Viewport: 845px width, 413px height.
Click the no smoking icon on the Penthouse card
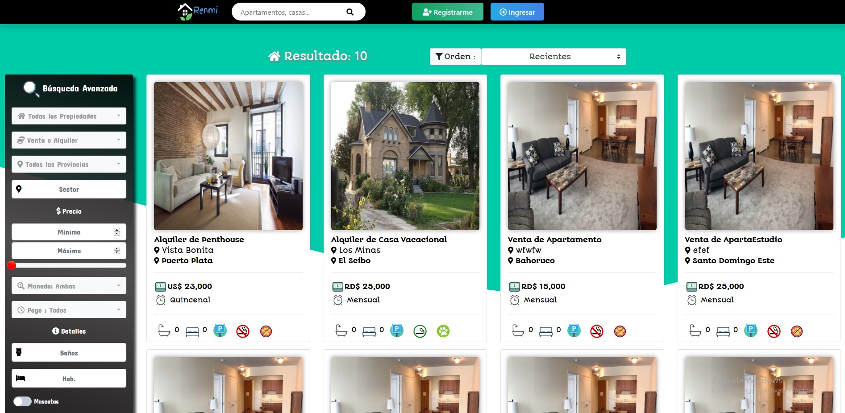click(x=243, y=331)
